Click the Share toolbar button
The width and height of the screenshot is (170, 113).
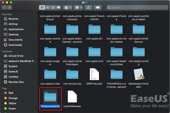89,7
